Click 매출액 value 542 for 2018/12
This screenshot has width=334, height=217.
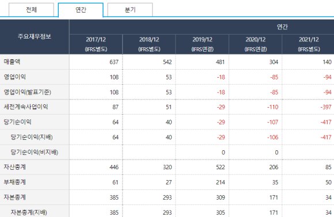[167, 62]
